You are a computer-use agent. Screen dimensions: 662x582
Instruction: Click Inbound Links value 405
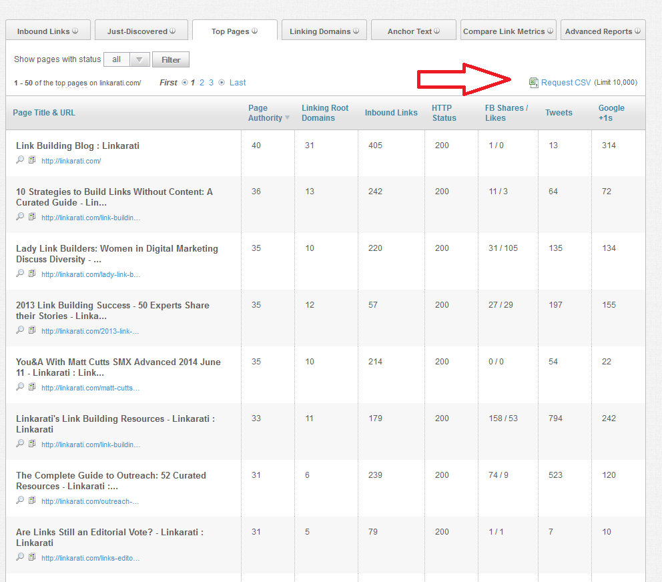(375, 145)
